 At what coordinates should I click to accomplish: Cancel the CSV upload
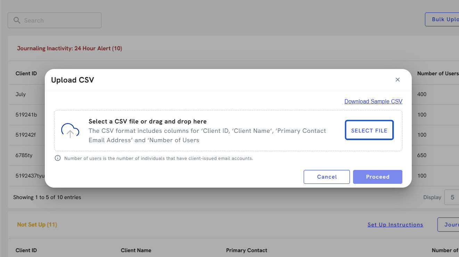coord(327,177)
